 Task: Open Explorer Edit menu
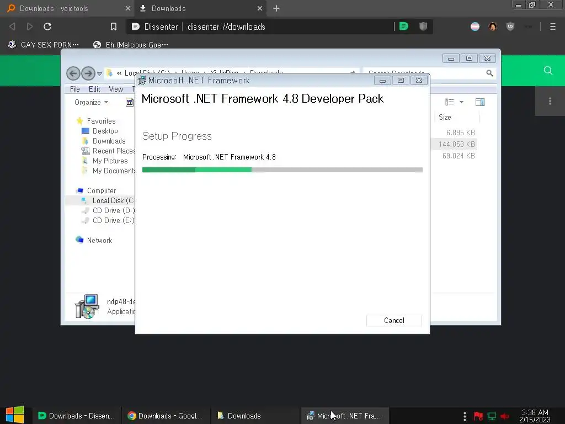94,89
